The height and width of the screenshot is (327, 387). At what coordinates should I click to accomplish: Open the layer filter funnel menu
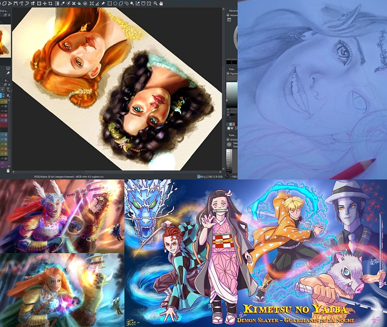point(8,89)
